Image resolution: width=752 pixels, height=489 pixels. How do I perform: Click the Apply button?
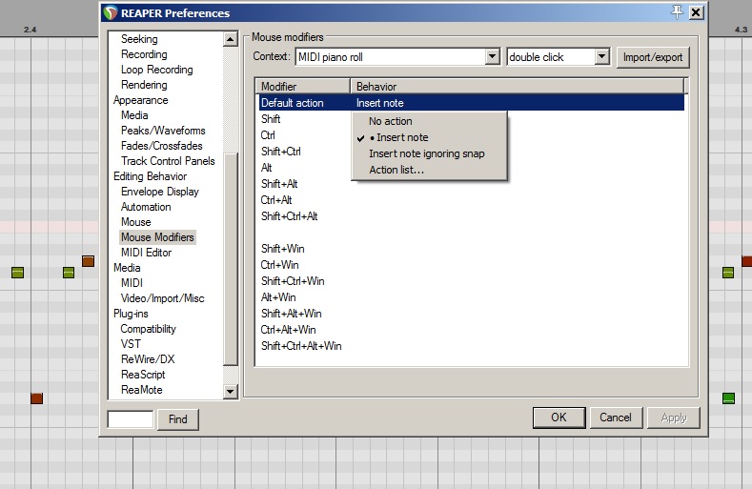[673, 418]
